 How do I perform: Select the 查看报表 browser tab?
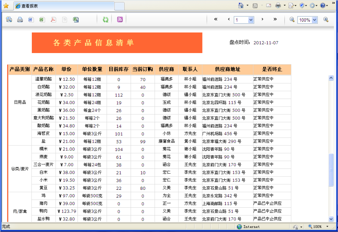[x=64, y=6]
